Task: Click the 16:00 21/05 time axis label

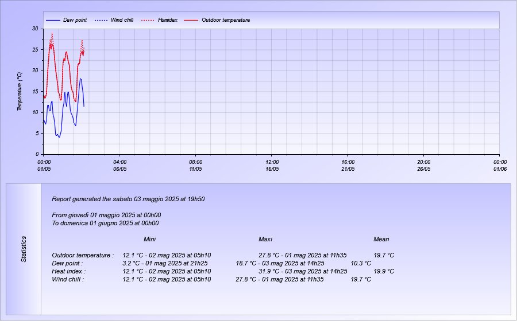Action: pos(348,166)
